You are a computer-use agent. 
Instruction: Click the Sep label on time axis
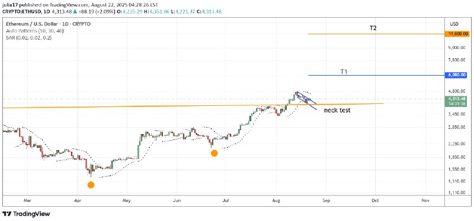[326, 200]
